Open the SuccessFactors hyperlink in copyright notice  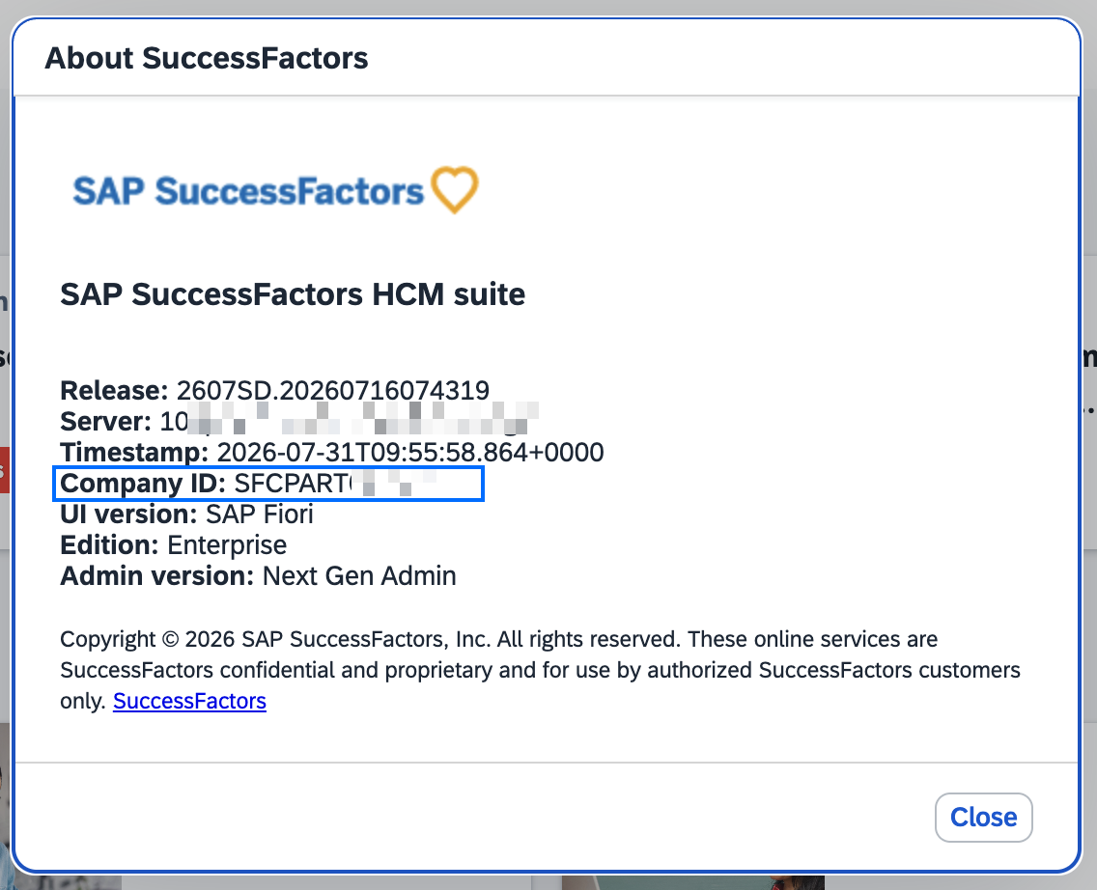click(x=189, y=701)
